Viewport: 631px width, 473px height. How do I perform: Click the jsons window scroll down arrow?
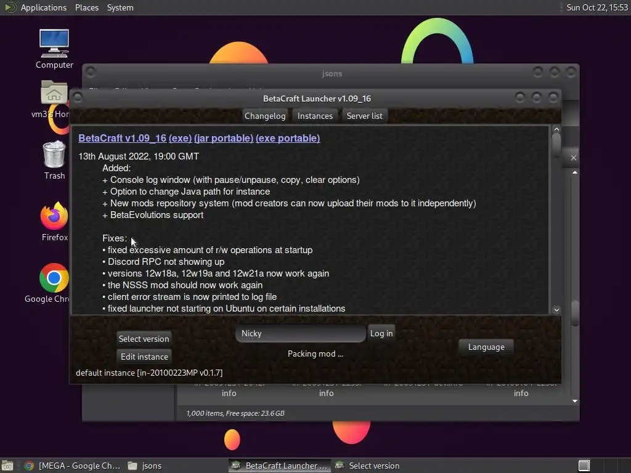(575, 401)
